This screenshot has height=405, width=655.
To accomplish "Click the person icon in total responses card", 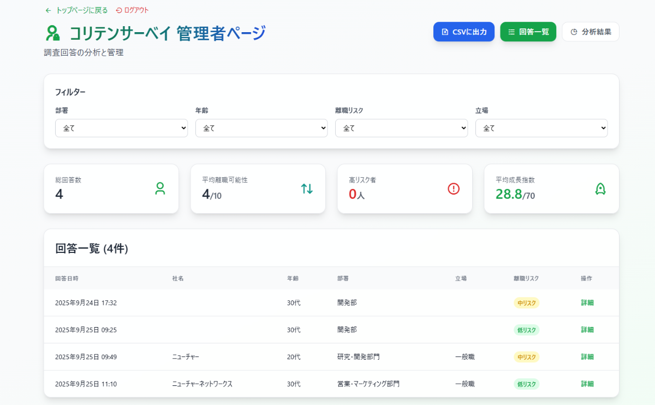I will coord(160,189).
